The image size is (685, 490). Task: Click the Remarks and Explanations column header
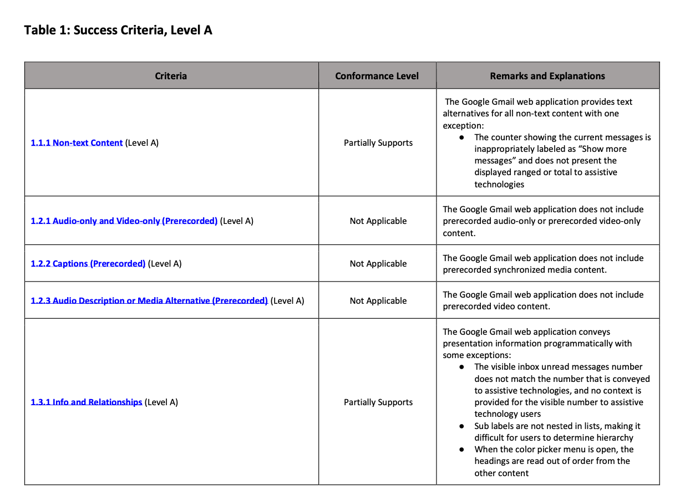(547, 76)
